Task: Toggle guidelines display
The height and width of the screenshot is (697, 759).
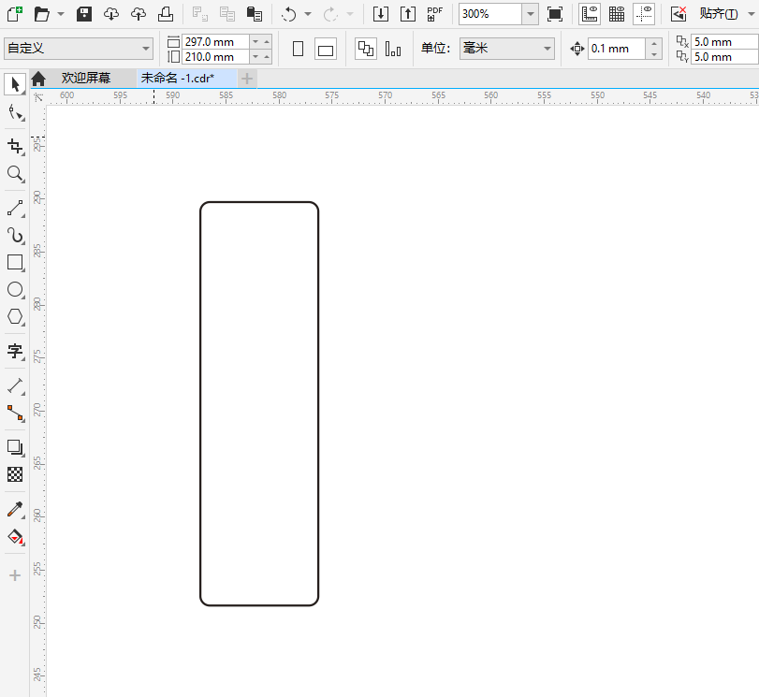Action: (644, 14)
